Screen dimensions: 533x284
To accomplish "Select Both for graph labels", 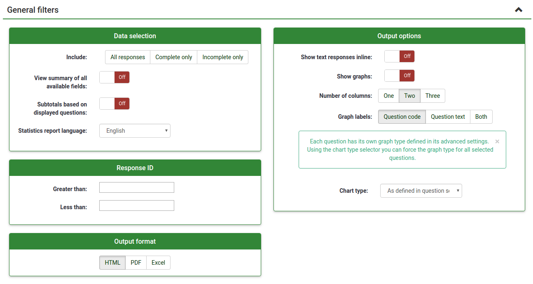I will click(481, 117).
